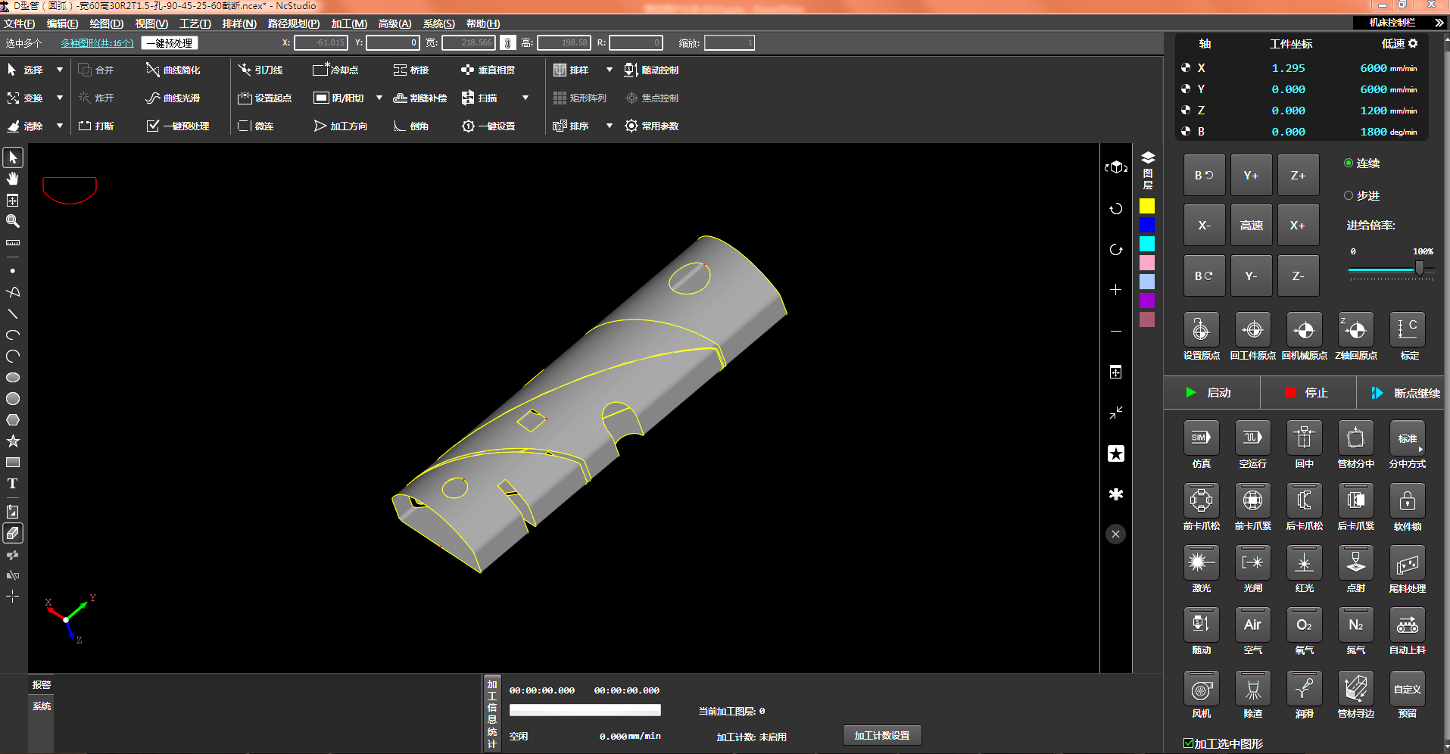
Task: Select the Air 空气 gas icon
Action: tap(1252, 625)
